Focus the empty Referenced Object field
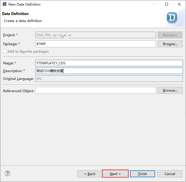Screen dimensions: 186x182 (x=95, y=90)
